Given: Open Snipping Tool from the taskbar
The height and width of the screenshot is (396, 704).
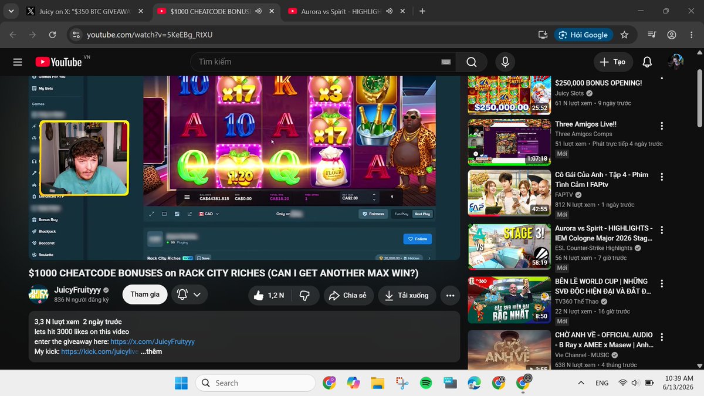Looking at the screenshot, I should point(402,383).
